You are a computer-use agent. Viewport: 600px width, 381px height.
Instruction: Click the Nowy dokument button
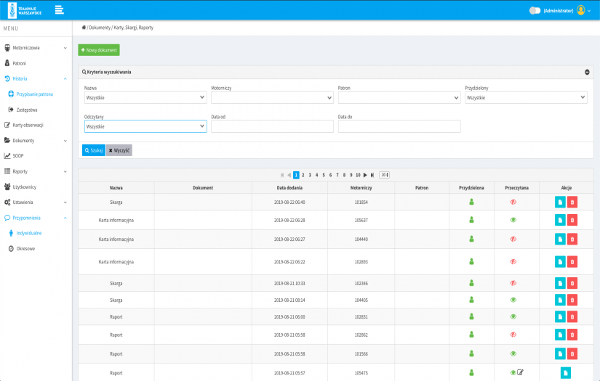(x=99, y=50)
